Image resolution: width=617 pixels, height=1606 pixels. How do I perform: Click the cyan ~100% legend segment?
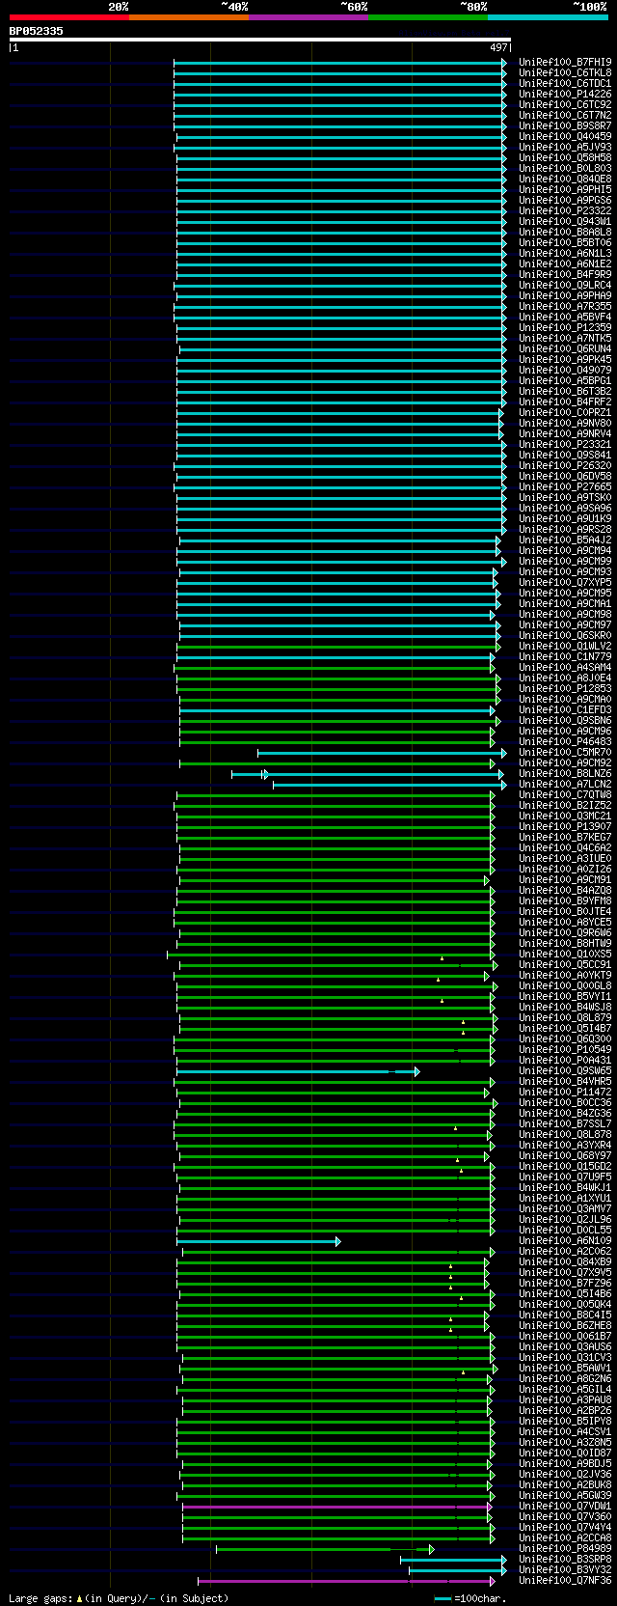(548, 17)
